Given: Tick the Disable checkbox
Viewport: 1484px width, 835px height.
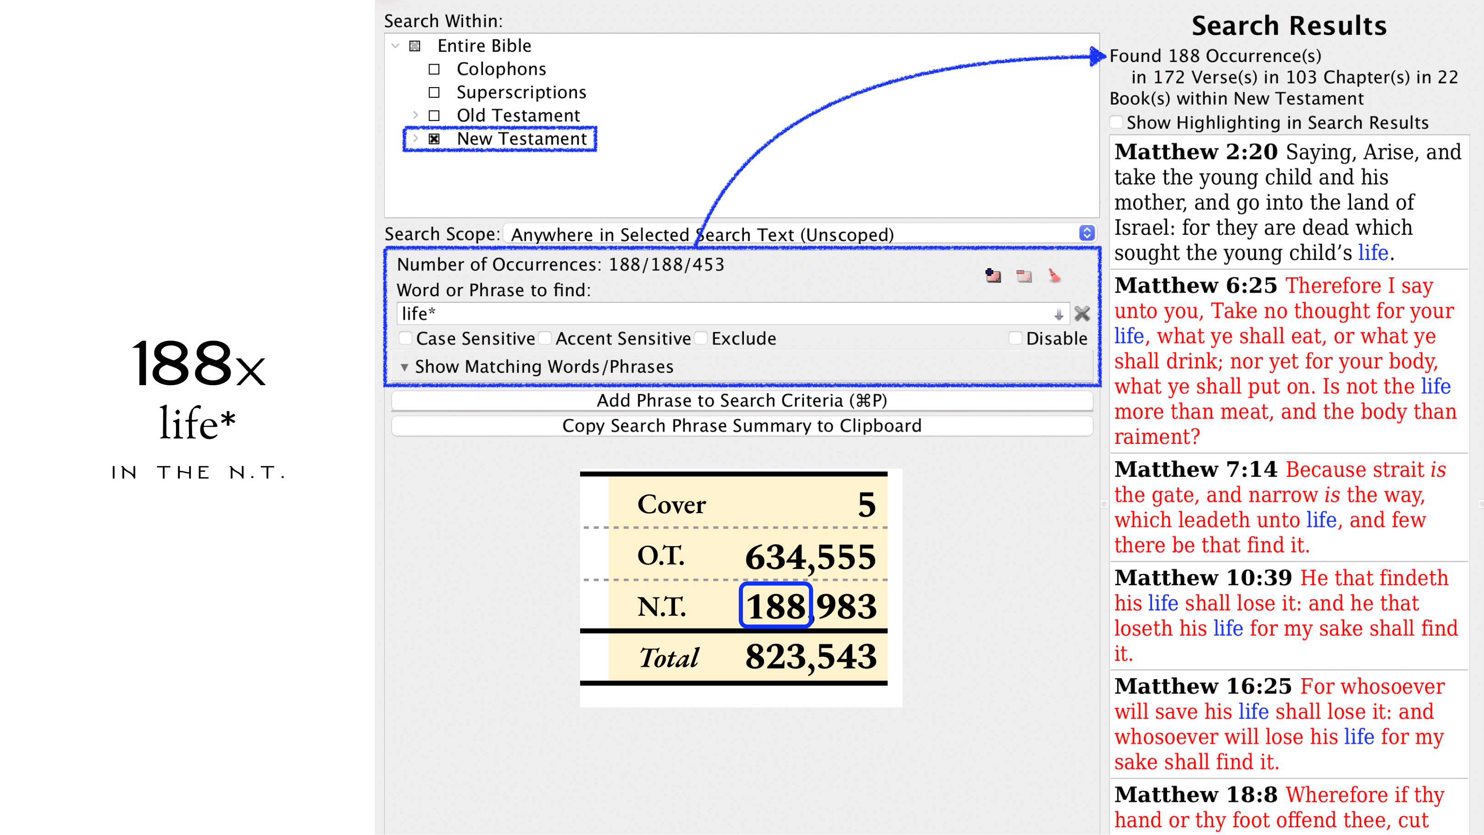Looking at the screenshot, I should (1015, 338).
